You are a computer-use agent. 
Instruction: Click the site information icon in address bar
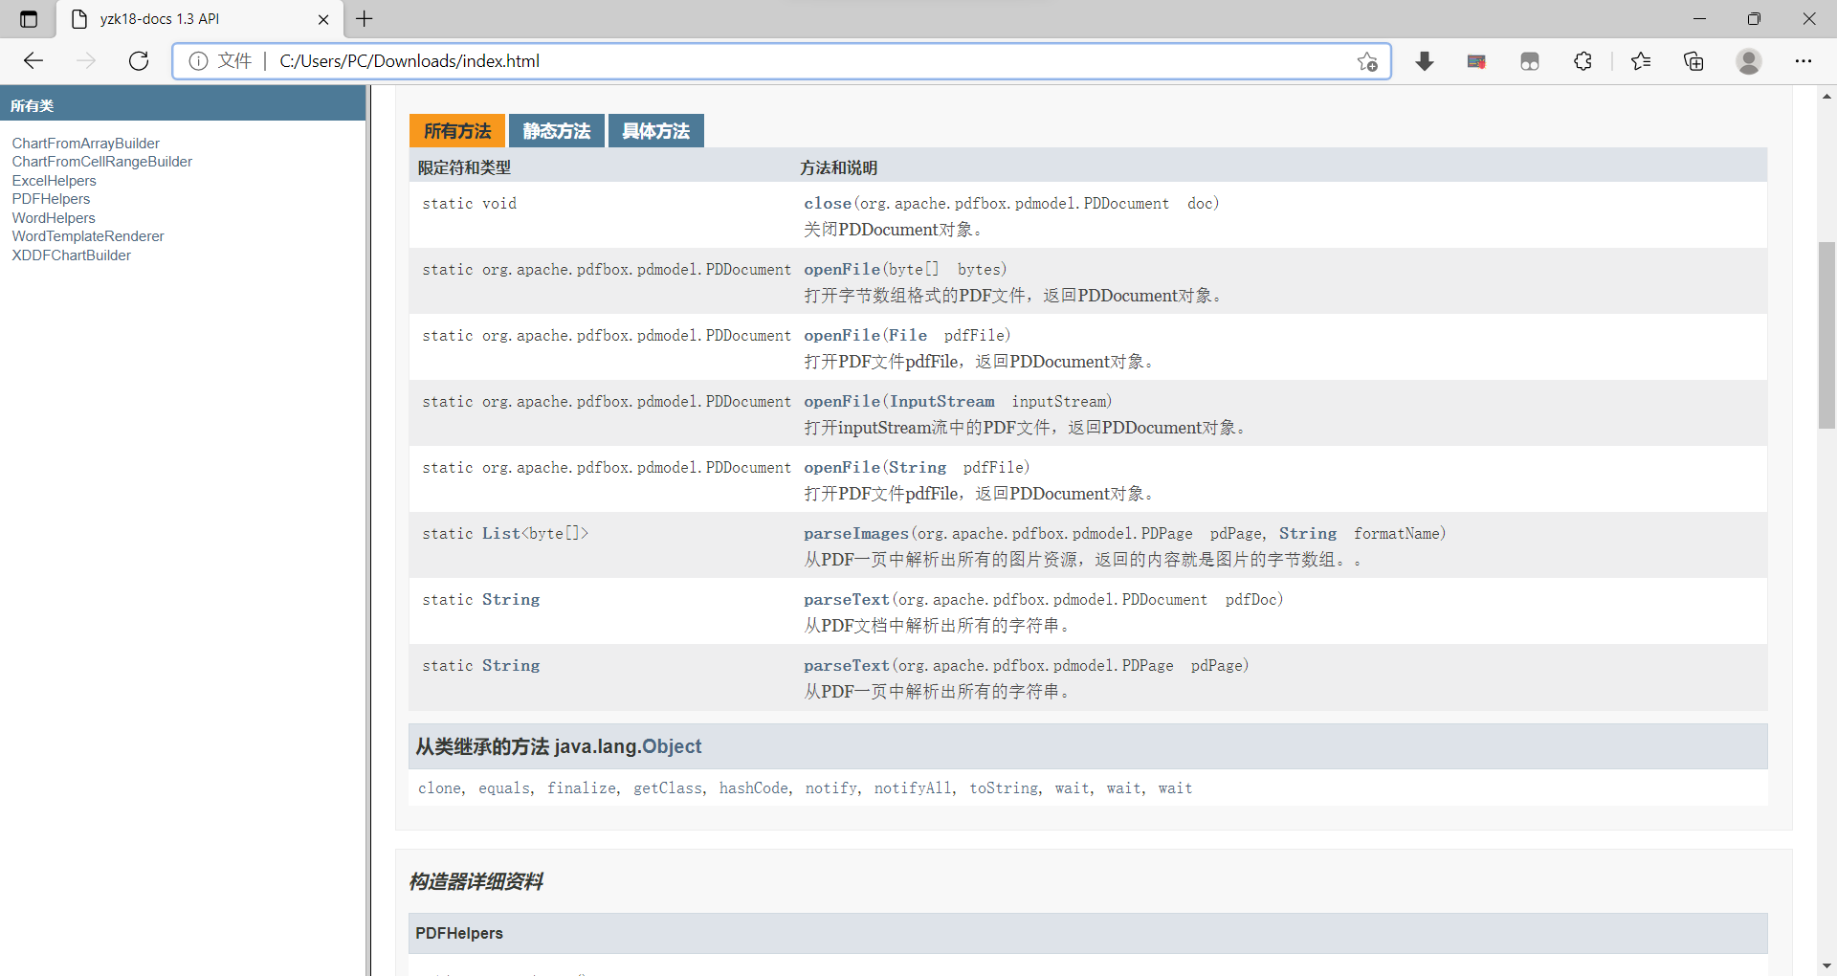pos(198,60)
